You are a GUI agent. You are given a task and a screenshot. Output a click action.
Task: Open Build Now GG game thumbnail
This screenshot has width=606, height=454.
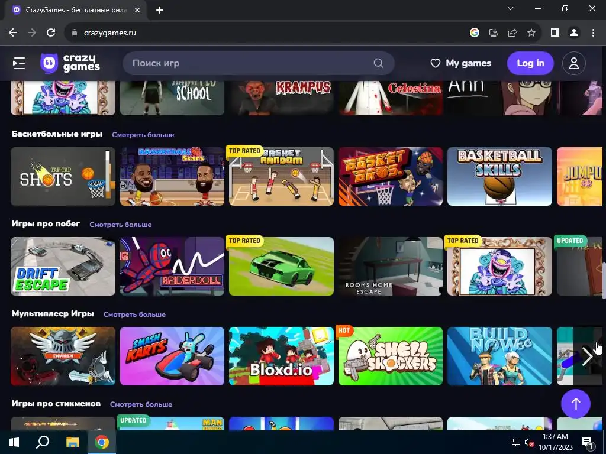[499, 356]
